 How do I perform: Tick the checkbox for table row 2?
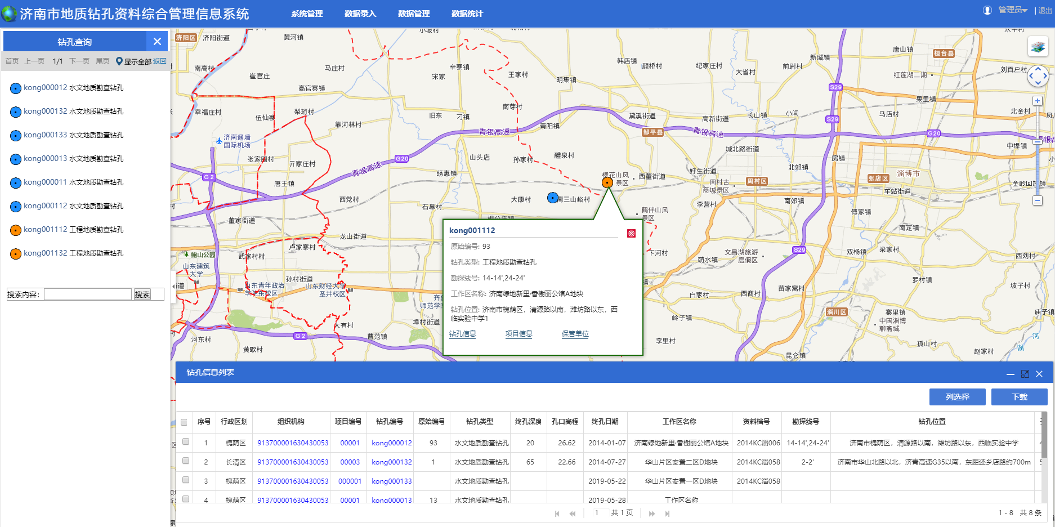pos(186,461)
